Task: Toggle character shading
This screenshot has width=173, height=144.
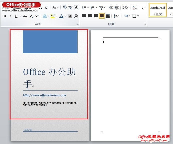Action: (70, 16)
